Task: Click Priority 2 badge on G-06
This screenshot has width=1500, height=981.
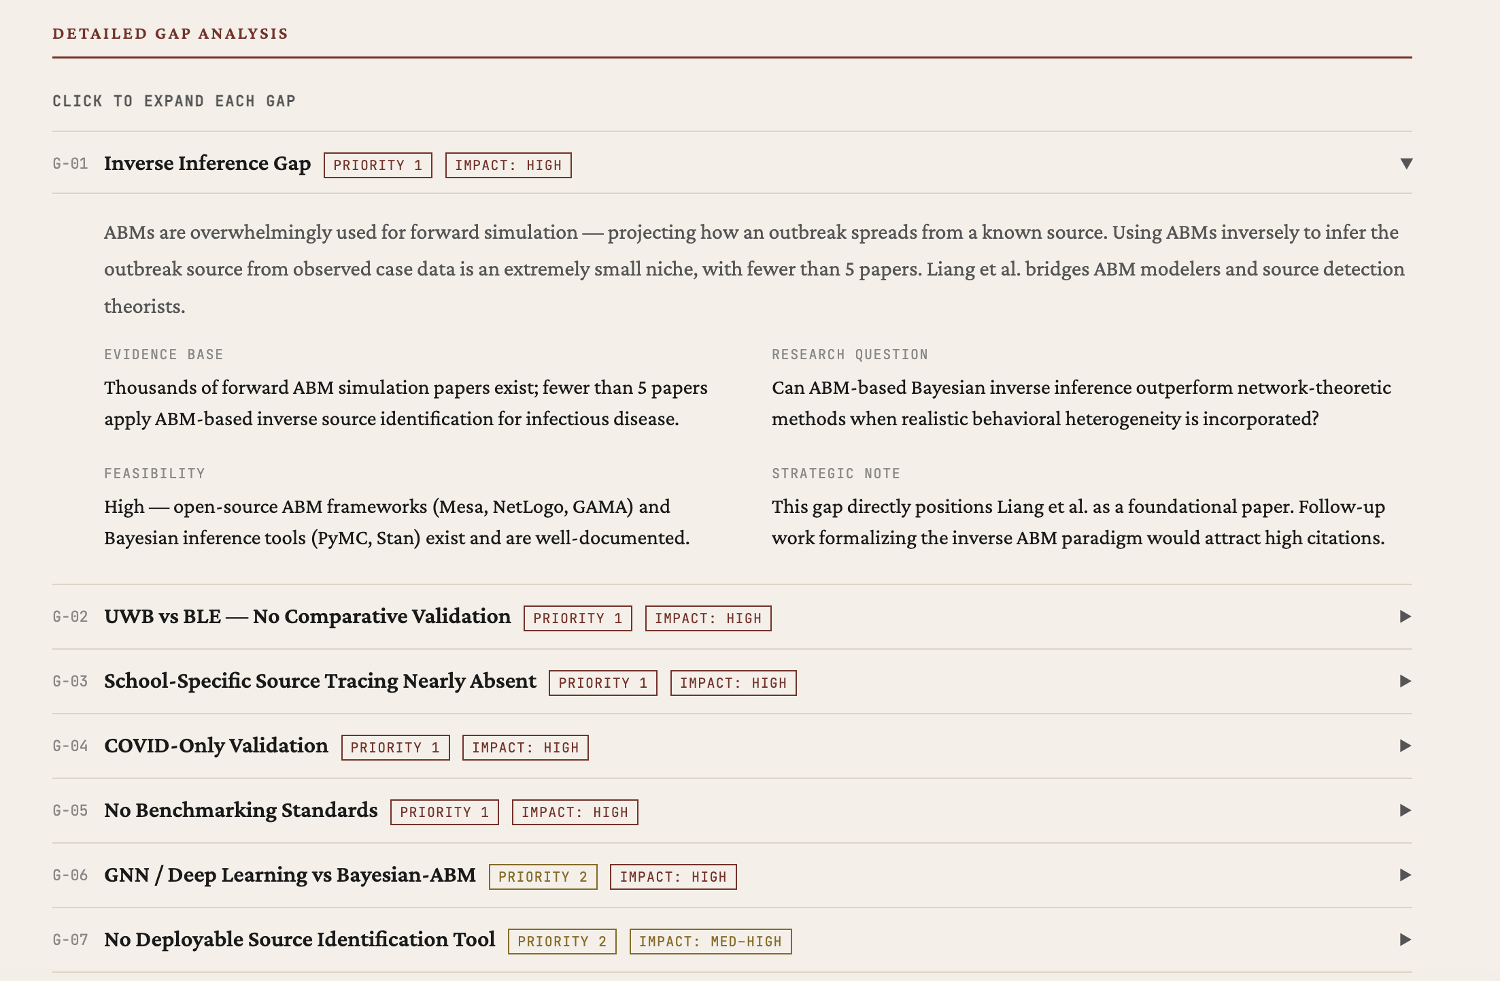Action: 543,877
